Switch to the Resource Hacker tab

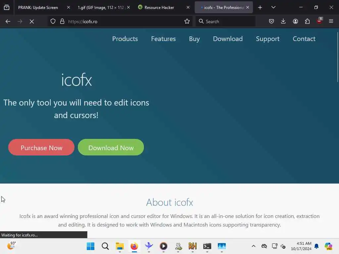point(159,8)
